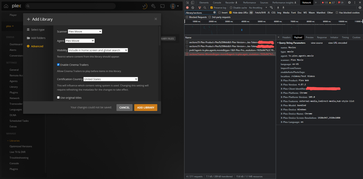Image resolution: width=363 pixels, height=179 pixels.
Task: Toggle the network filter funnel icon
Action: (x=200, y=8)
